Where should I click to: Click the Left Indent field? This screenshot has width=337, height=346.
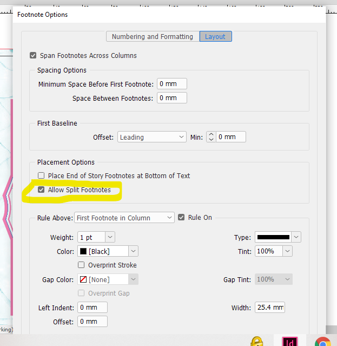92,308
